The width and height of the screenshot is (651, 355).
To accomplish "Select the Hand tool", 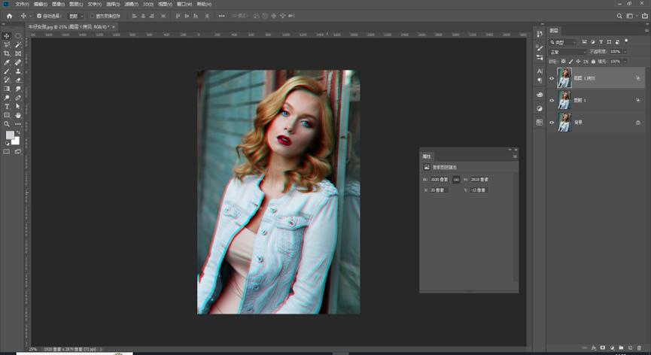I will [x=18, y=115].
